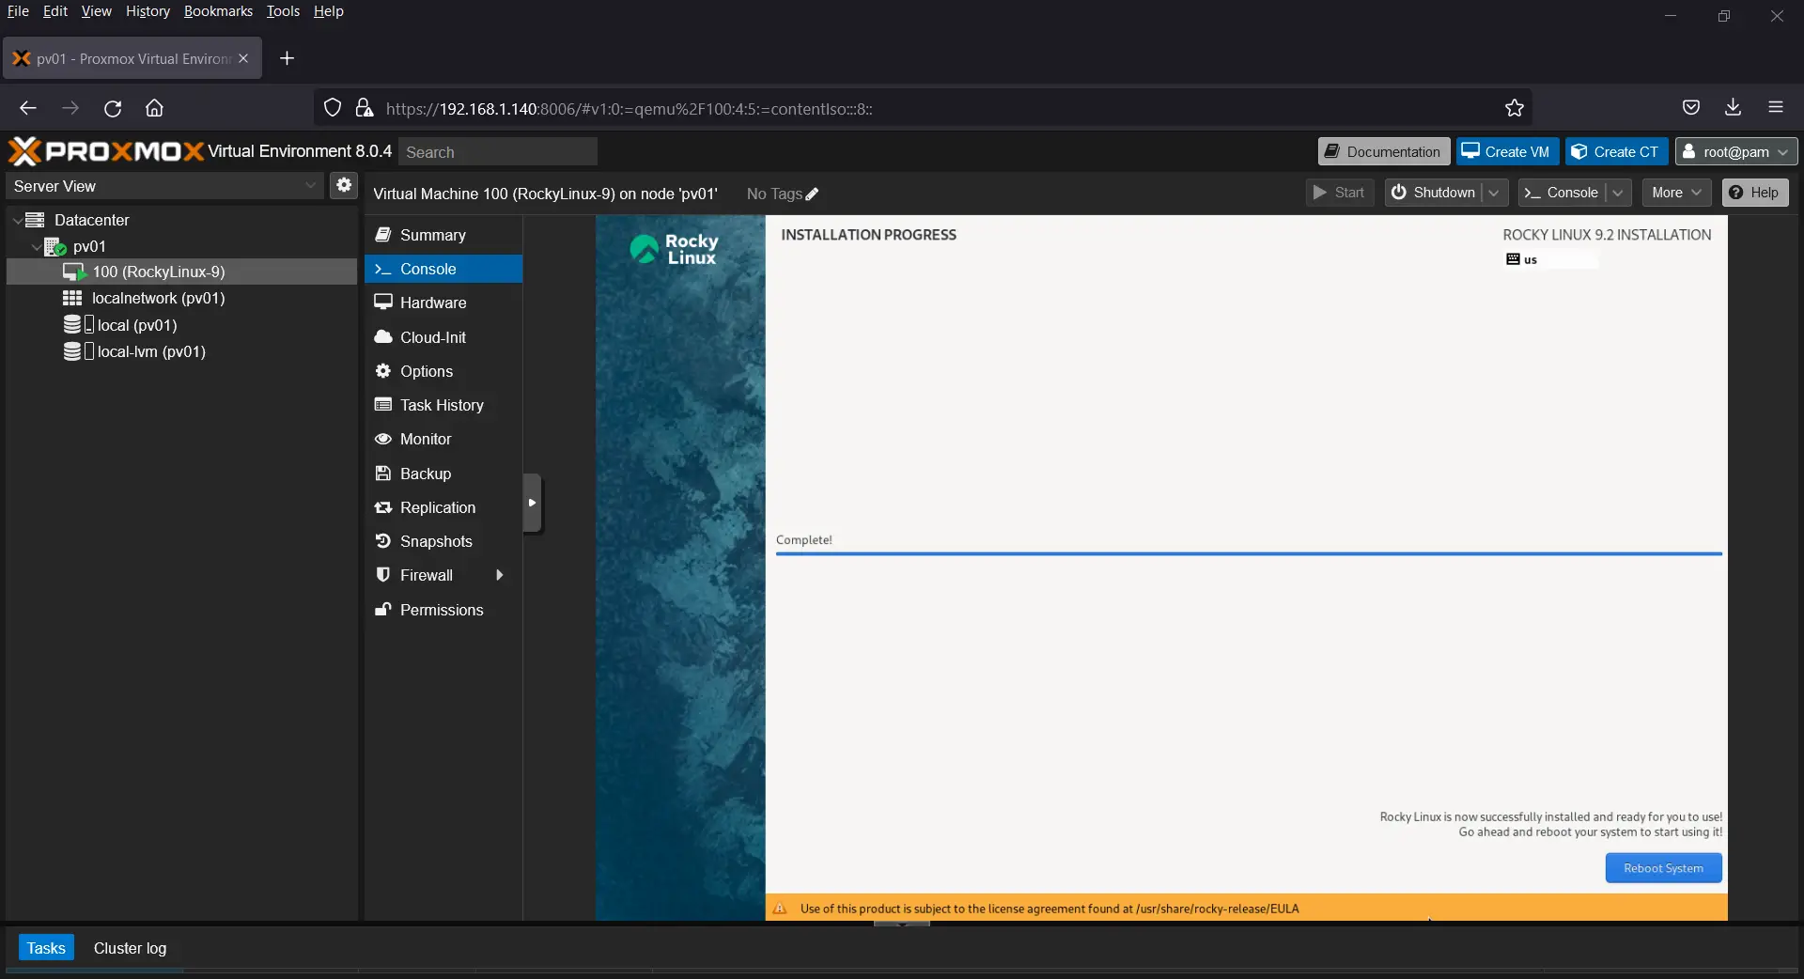Click the Rocky Linux logo in installer
The width and height of the screenshot is (1804, 979).
tap(674, 249)
